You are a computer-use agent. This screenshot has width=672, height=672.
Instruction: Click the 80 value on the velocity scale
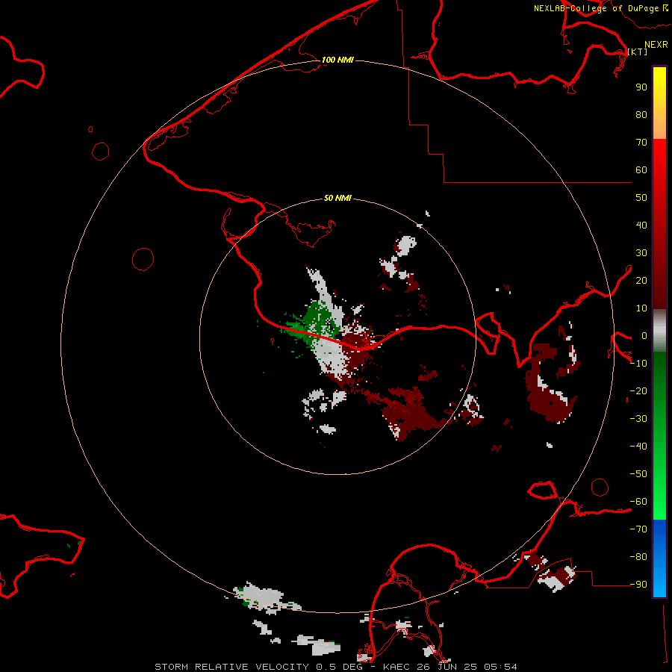(641, 114)
